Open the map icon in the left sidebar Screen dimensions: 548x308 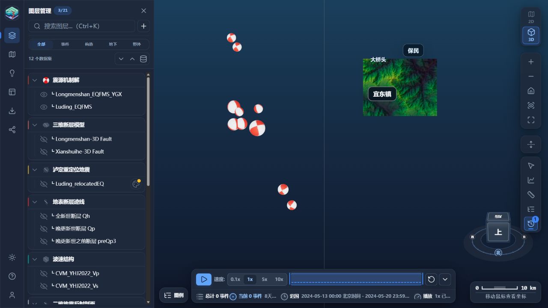tap(12, 54)
